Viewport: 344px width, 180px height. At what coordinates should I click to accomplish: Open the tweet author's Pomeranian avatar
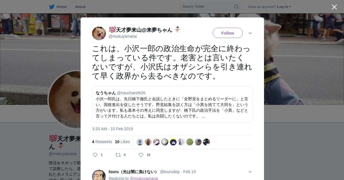(99, 33)
